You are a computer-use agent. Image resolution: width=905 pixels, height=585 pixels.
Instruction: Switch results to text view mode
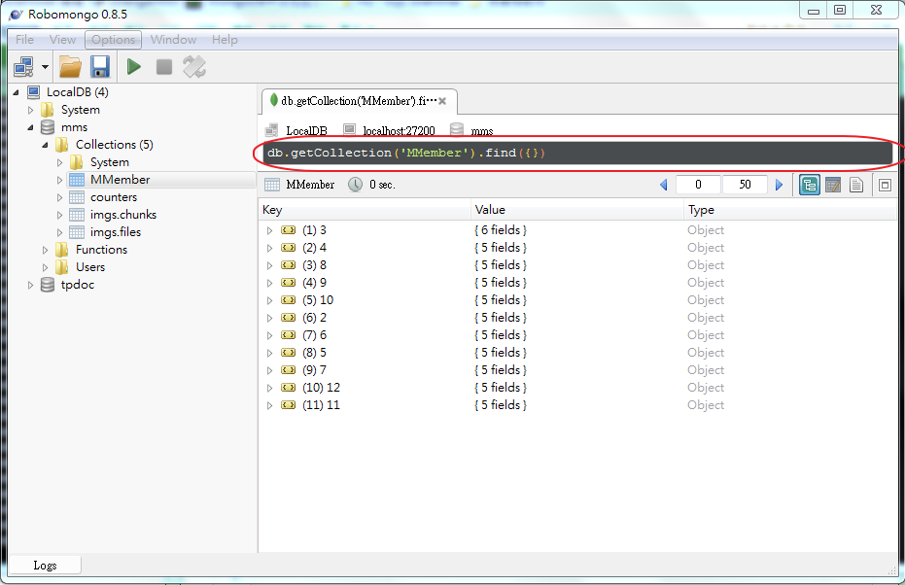tap(857, 185)
